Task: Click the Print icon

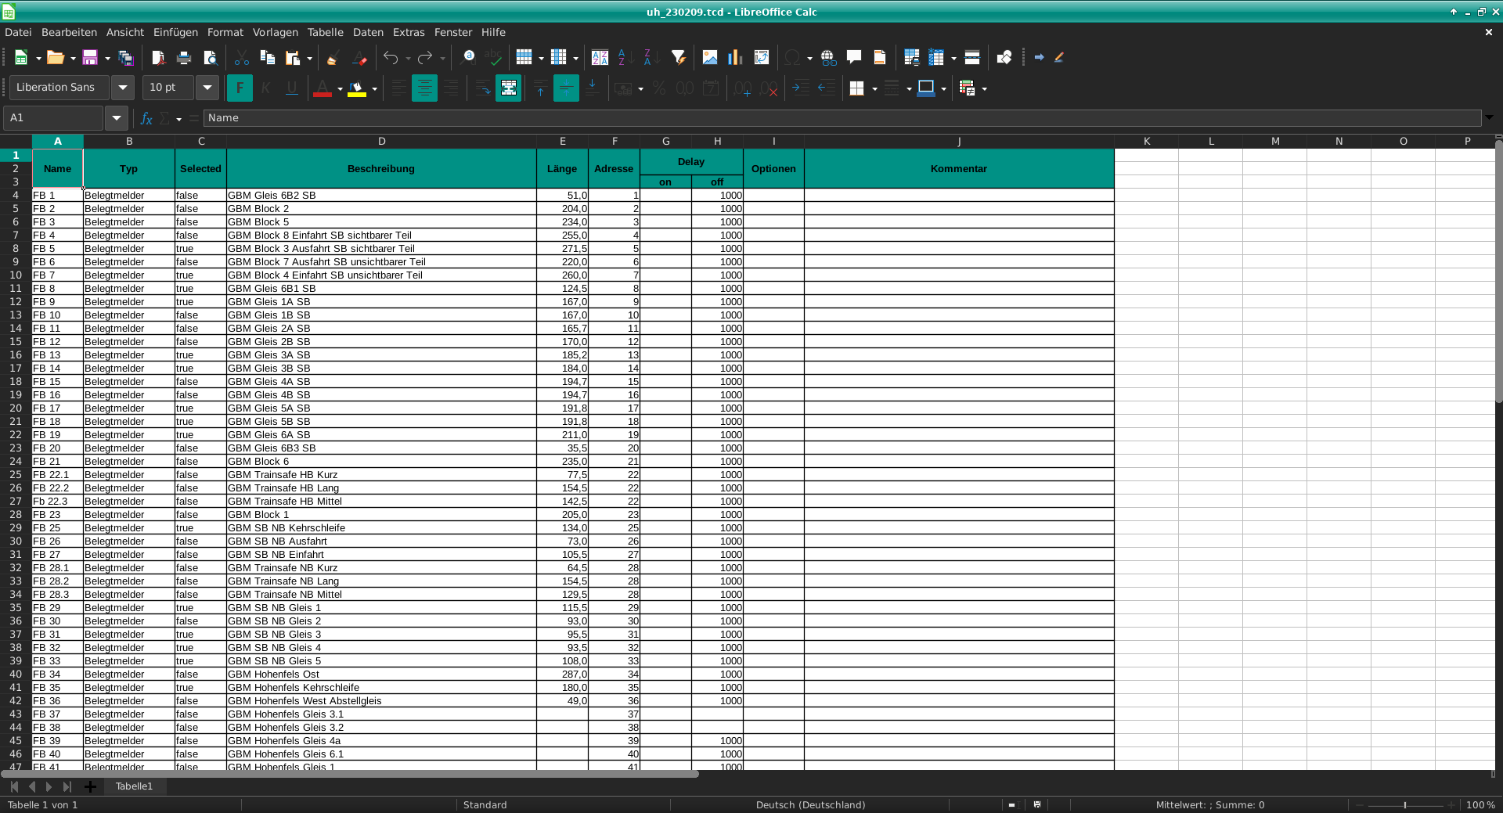Action: 184,58
